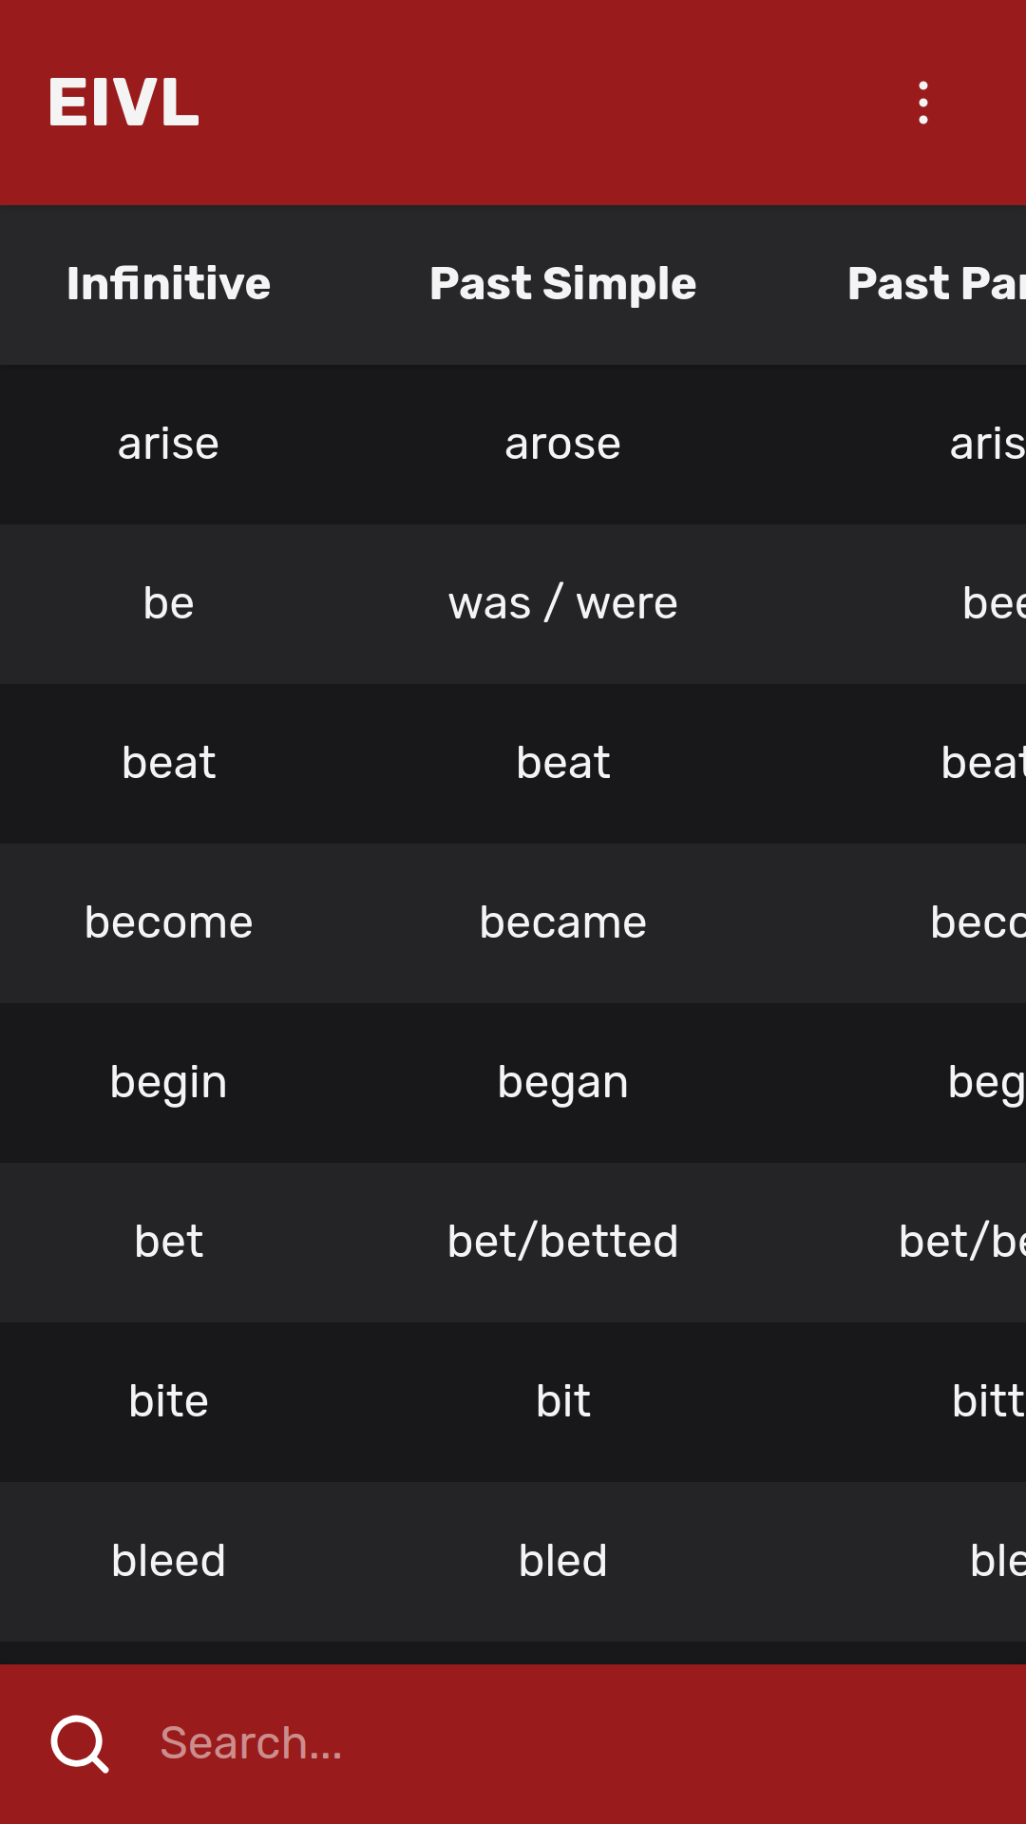Click the Past Participle column header
The width and height of the screenshot is (1026, 1824).
936,284
